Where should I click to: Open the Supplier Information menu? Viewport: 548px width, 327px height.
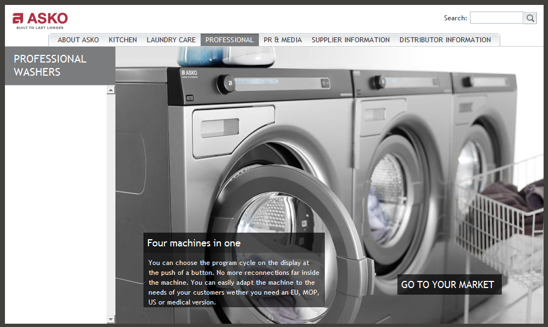point(351,40)
